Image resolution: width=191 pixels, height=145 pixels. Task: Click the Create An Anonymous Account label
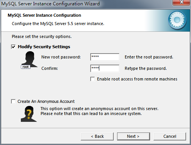(46, 101)
